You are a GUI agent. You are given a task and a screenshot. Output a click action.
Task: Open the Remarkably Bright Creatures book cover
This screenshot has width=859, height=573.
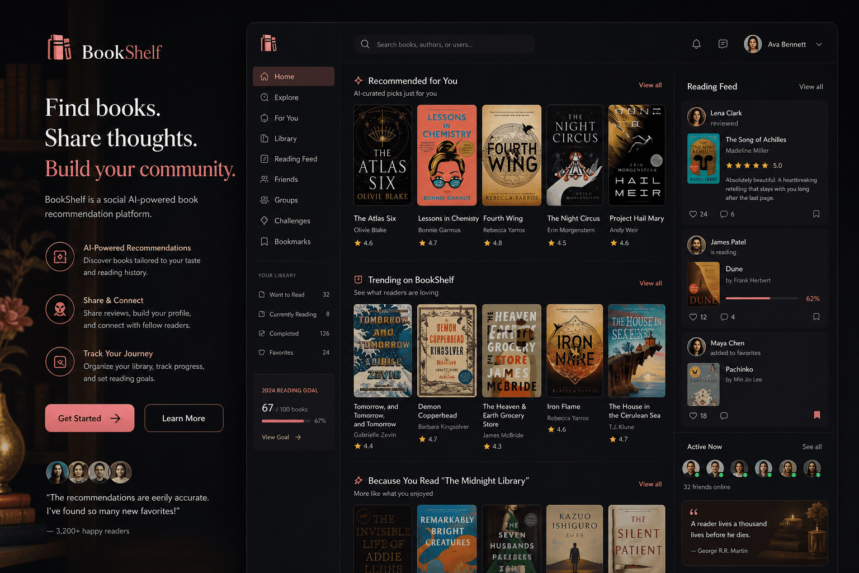pyautogui.click(x=447, y=539)
